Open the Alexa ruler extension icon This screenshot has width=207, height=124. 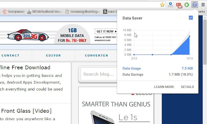171,5
